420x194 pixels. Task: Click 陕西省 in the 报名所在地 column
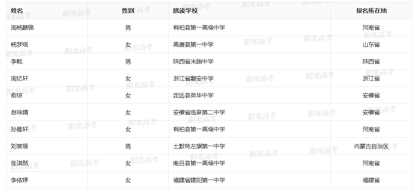(x=371, y=62)
